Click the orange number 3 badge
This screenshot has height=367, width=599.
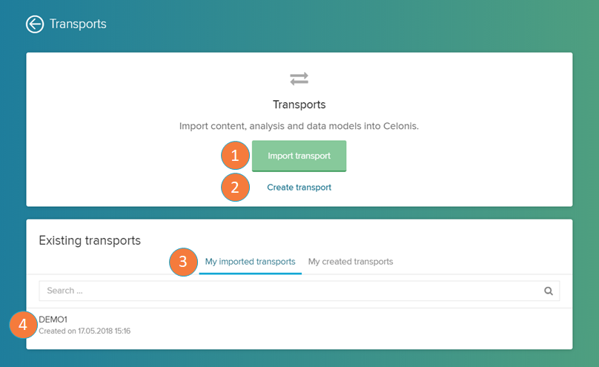pyautogui.click(x=183, y=262)
